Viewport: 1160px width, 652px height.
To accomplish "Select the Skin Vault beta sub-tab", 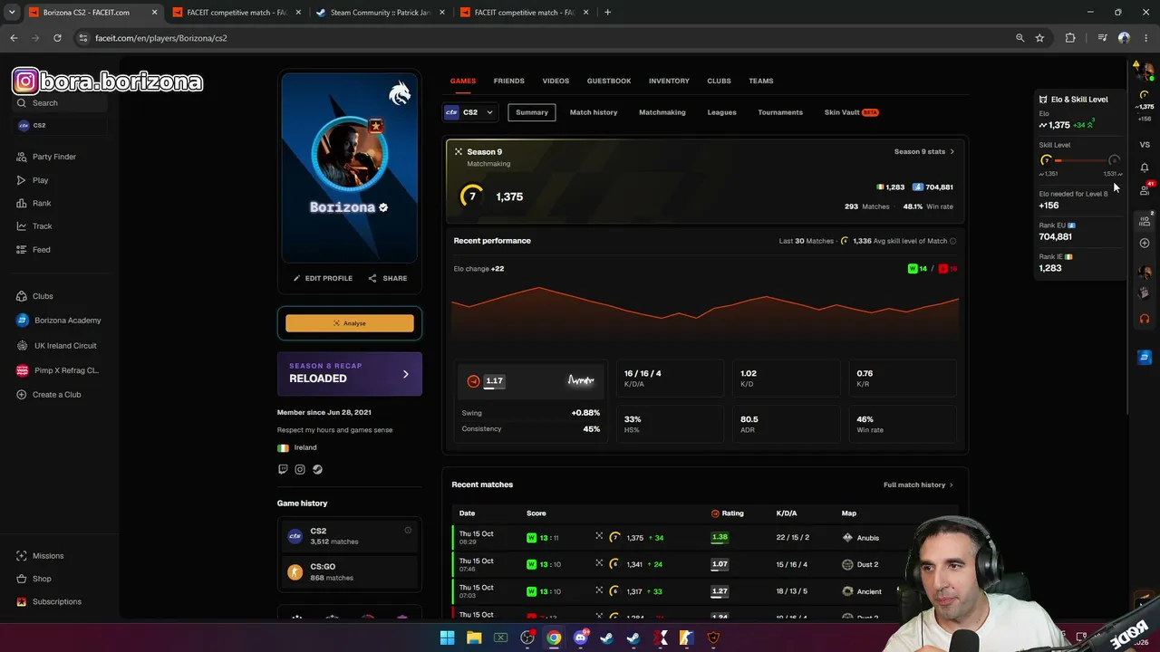I will [x=851, y=112].
